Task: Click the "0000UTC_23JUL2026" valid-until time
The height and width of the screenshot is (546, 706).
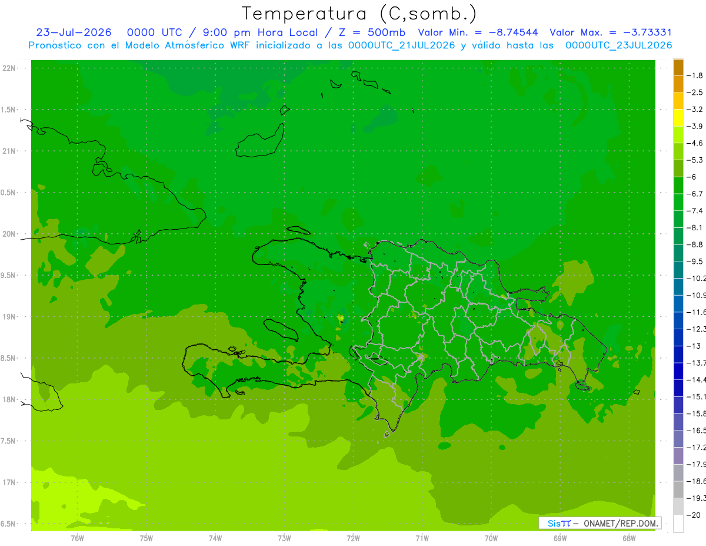Action: [618, 45]
